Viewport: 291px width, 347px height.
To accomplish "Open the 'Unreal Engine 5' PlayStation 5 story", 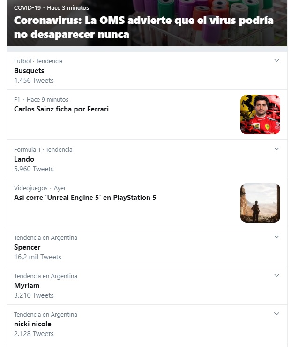I will pyautogui.click(x=85, y=198).
